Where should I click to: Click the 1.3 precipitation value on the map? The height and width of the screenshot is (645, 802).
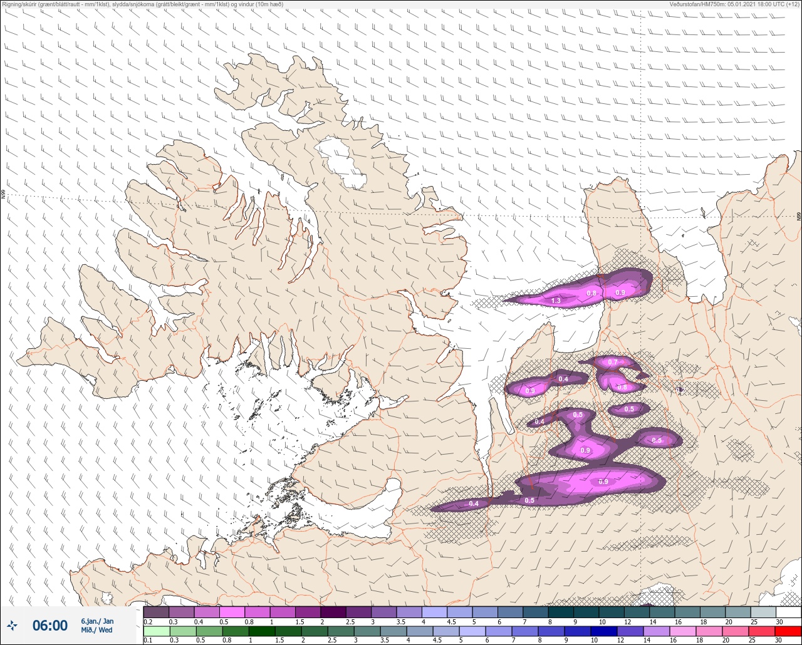556,301
